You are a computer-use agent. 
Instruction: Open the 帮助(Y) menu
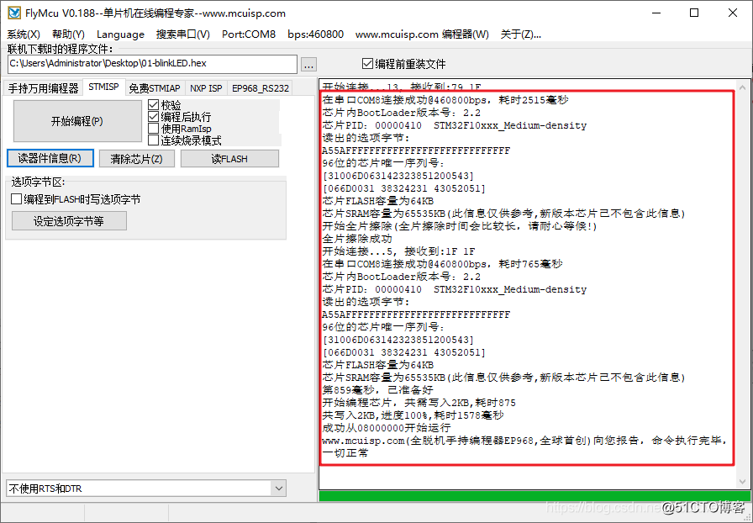pos(68,34)
